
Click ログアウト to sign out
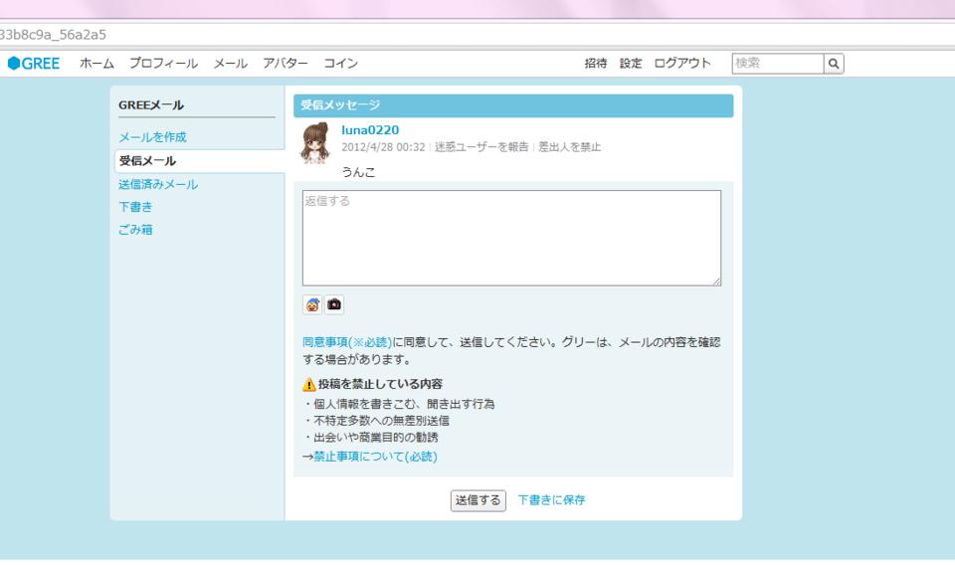click(x=682, y=64)
